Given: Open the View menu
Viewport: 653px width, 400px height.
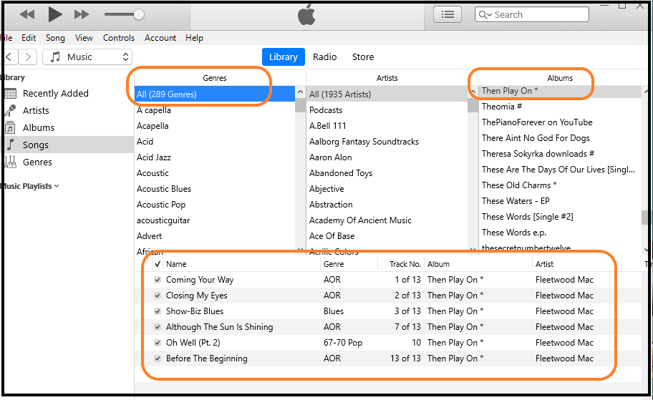Looking at the screenshot, I should pyautogui.click(x=84, y=38).
